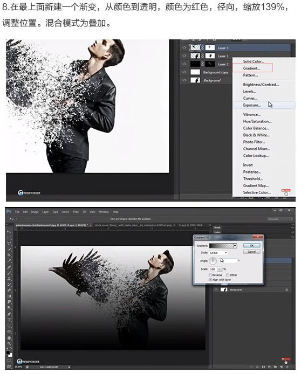
Task: Choose Solid Color... menu entry
Action: [254, 61]
